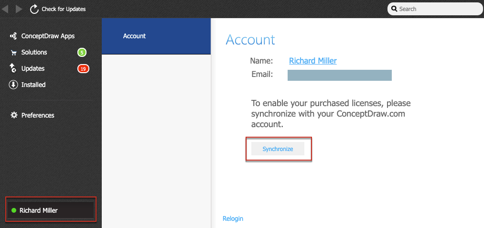Viewport: 484px width, 228px height.
Task: Click the back navigation arrow
Action: point(5,9)
